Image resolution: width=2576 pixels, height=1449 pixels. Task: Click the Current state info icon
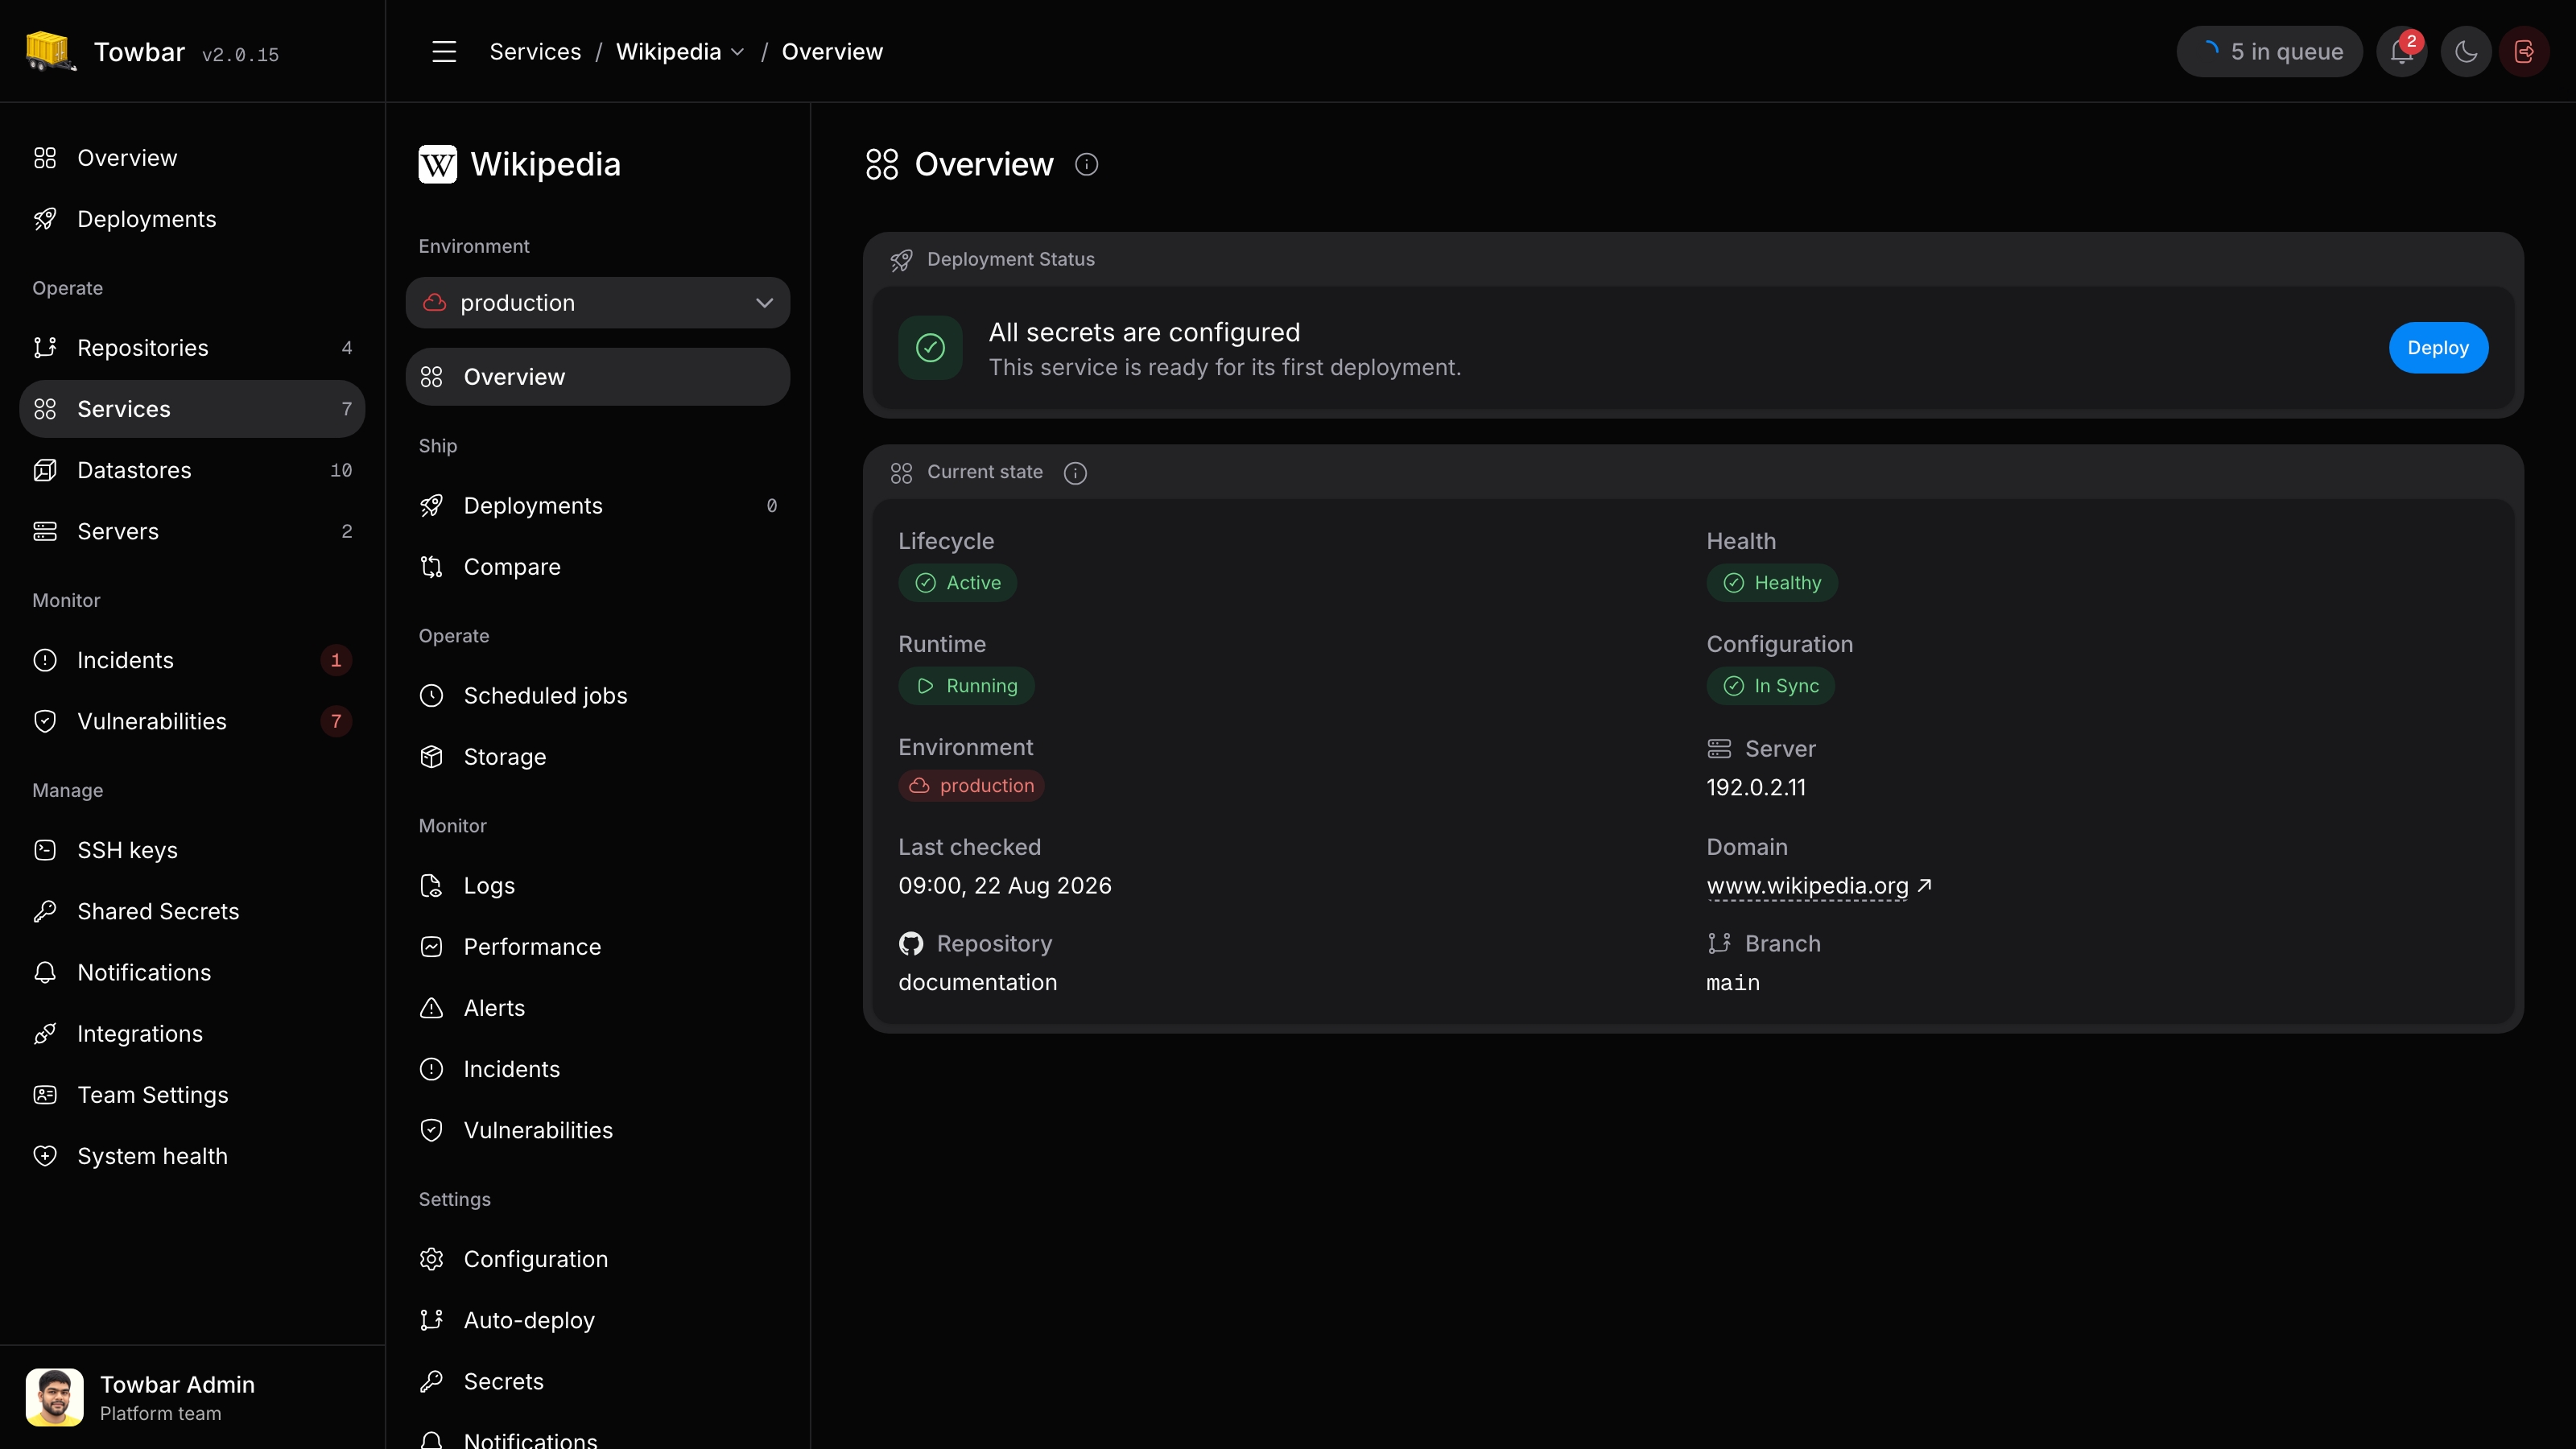tap(1075, 473)
